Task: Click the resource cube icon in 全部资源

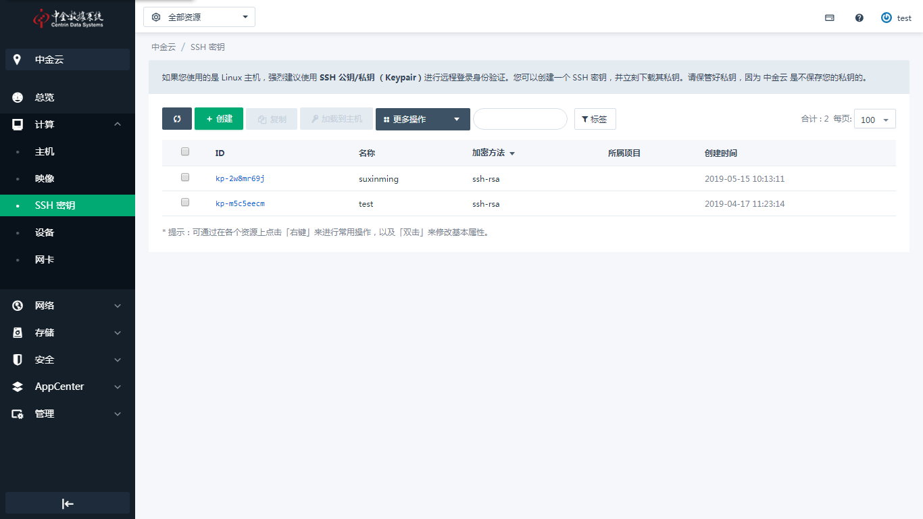Action: coord(156,17)
